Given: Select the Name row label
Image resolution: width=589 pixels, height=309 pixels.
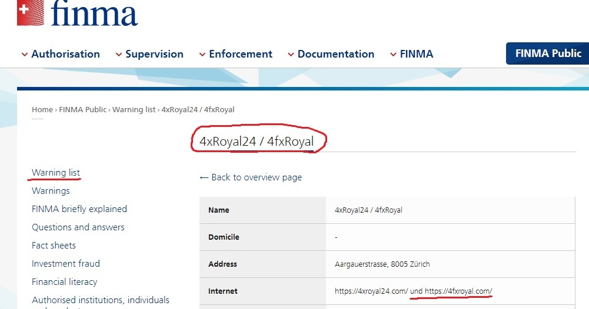Looking at the screenshot, I should pos(219,210).
